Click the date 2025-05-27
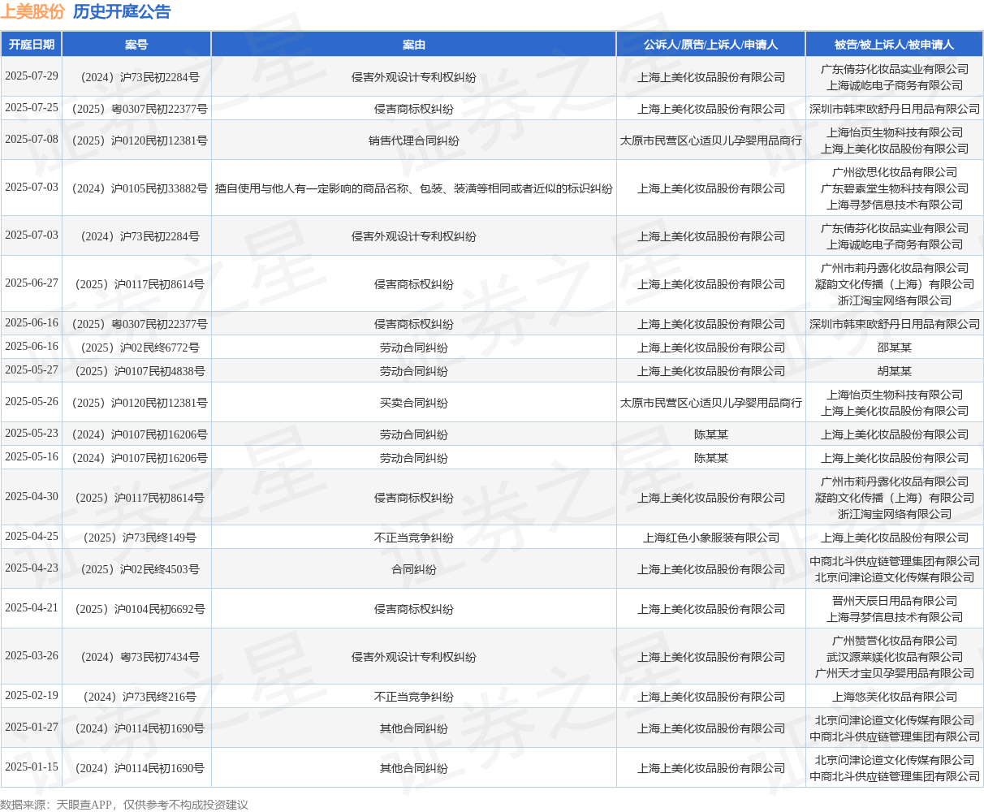This screenshot has height=812, width=984. tap(32, 369)
